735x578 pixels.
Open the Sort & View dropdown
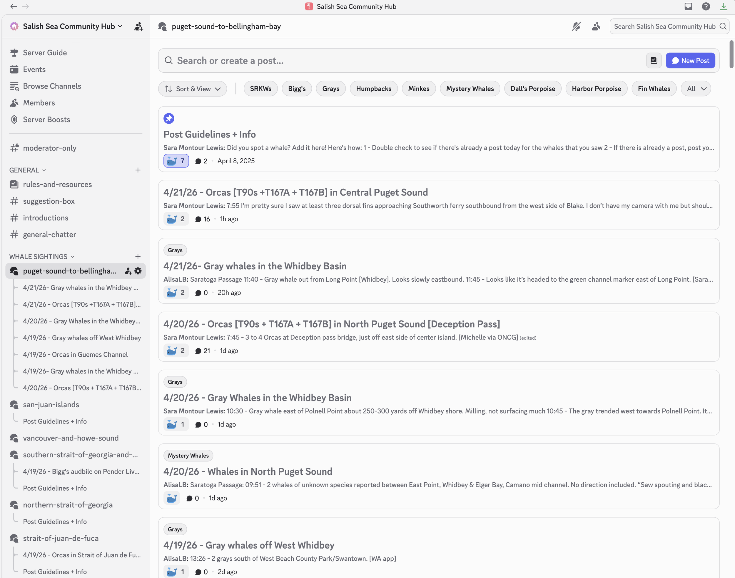click(192, 89)
